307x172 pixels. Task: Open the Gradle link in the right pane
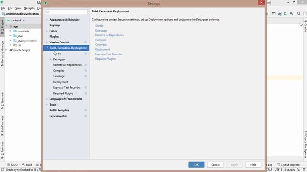pos(99,26)
